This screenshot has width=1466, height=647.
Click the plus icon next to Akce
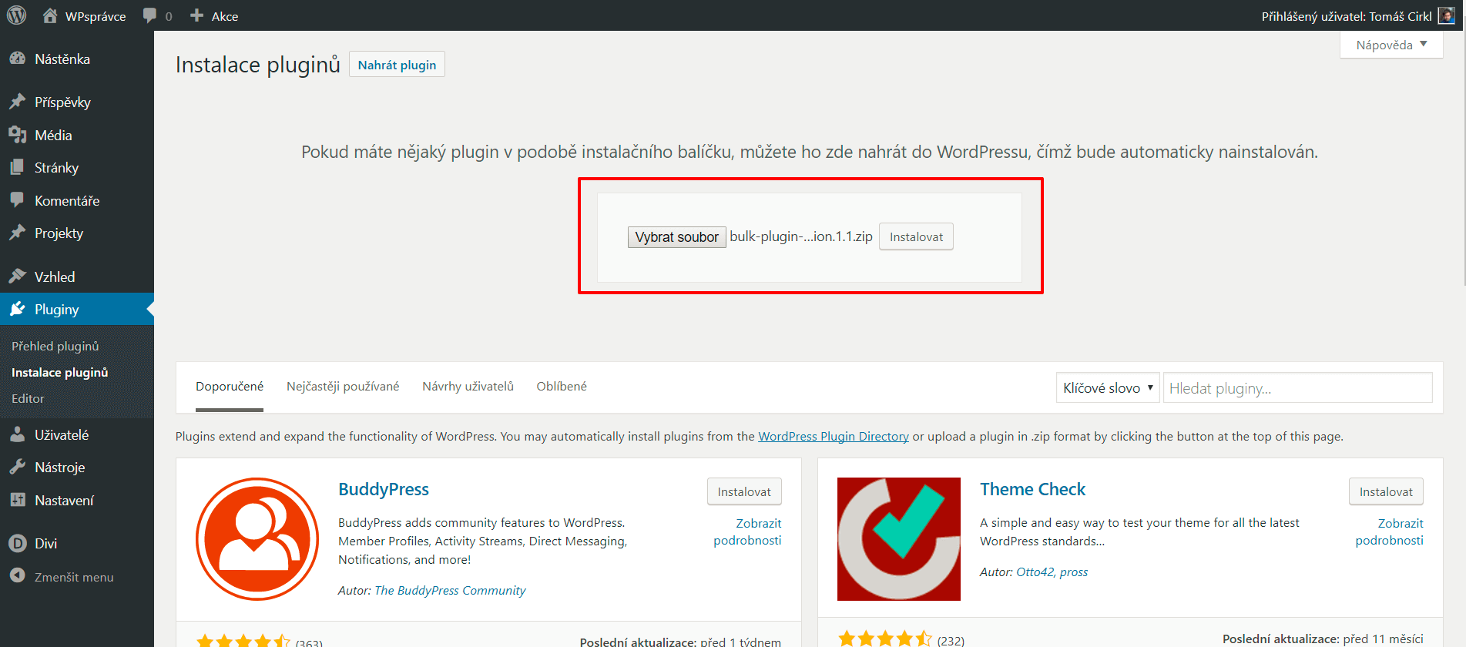tap(196, 15)
